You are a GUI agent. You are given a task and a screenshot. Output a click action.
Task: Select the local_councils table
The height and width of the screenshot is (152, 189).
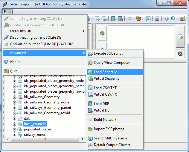pos(35,124)
